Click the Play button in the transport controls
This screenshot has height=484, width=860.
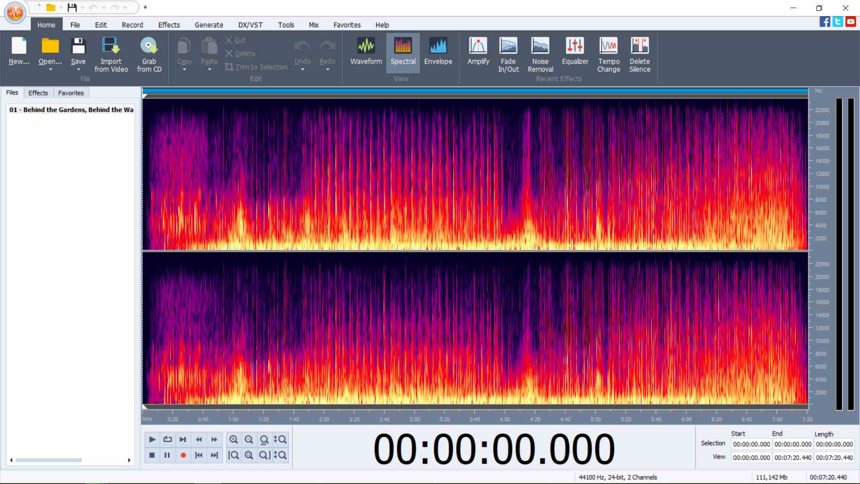pyautogui.click(x=152, y=440)
